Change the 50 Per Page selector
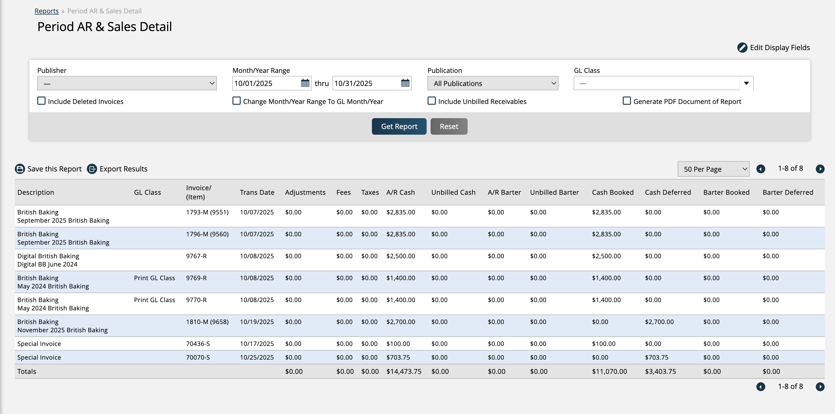 [x=713, y=169]
